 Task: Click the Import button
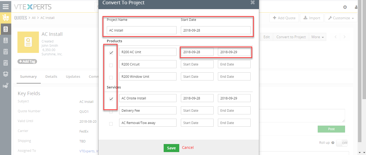[x=312, y=18]
